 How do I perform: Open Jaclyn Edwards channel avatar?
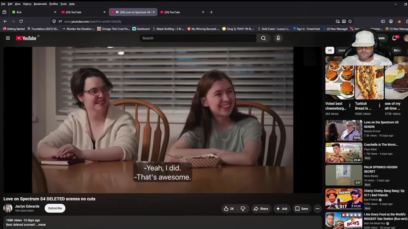click(8, 208)
